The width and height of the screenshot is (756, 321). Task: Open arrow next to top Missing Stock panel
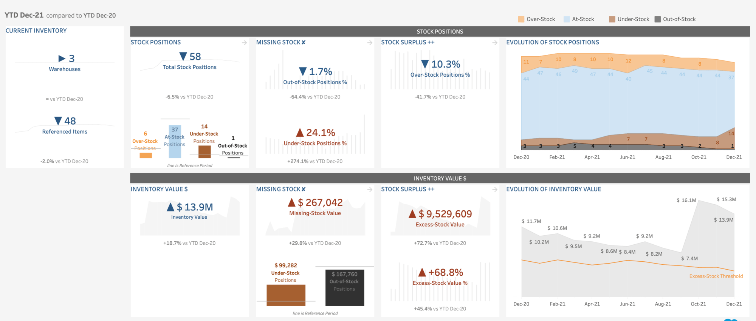click(x=370, y=43)
